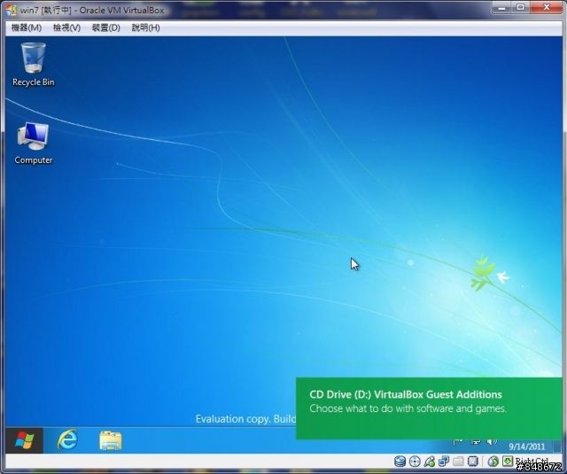Image resolution: width=567 pixels, height=474 pixels.
Task: Click the network tray icon
Action: (x=476, y=442)
